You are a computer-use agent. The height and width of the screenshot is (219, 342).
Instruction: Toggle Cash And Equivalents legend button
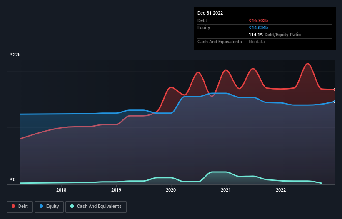[x=96, y=207]
